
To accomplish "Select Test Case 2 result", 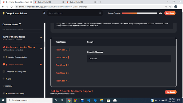I will (63, 65).
